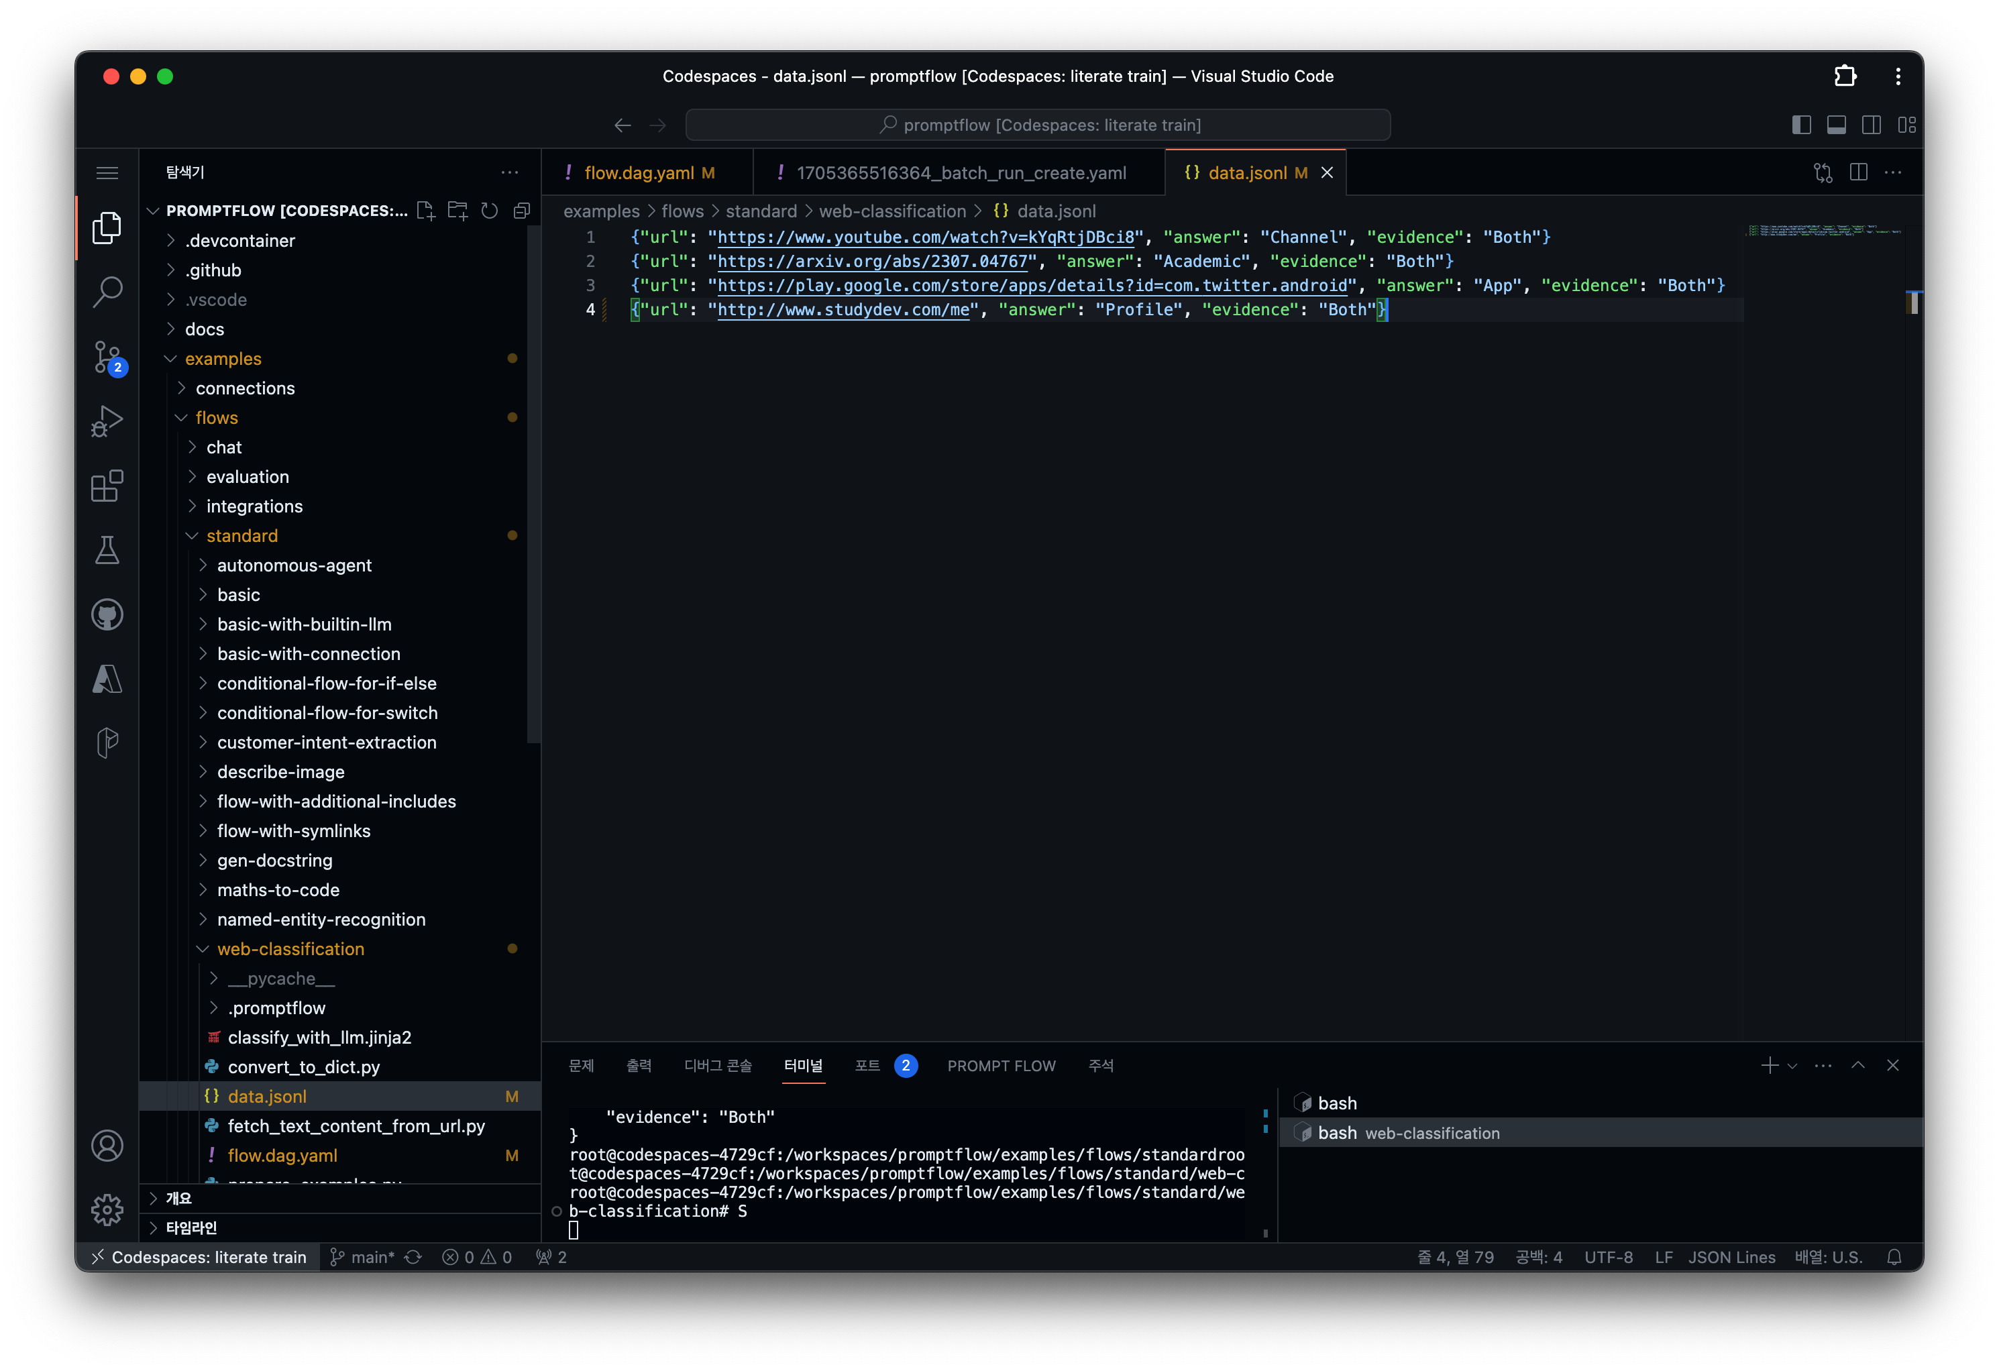1999x1371 pixels.
Task: Open the GitHub view in activity bar
Action: (x=107, y=614)
